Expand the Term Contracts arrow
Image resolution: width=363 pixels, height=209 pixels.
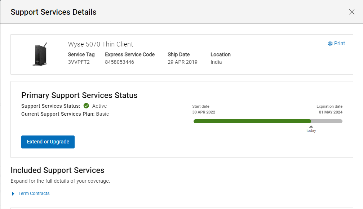(13, 194)
